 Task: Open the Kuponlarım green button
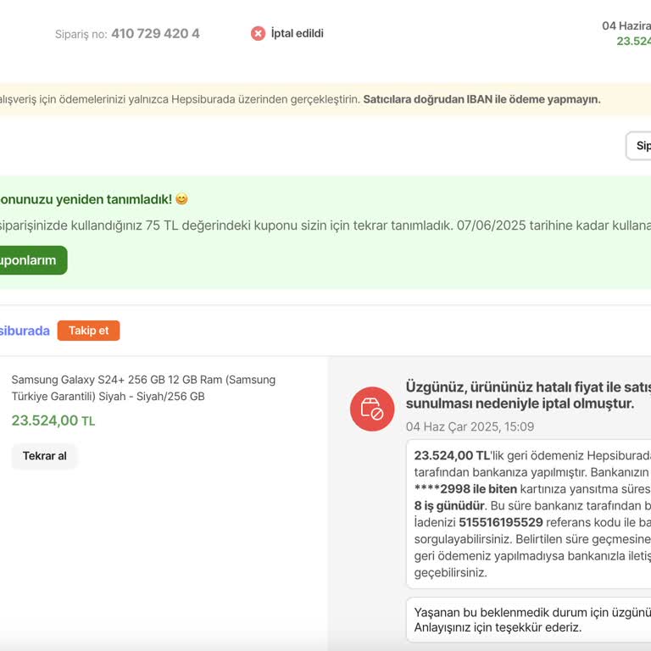[33, 260]
